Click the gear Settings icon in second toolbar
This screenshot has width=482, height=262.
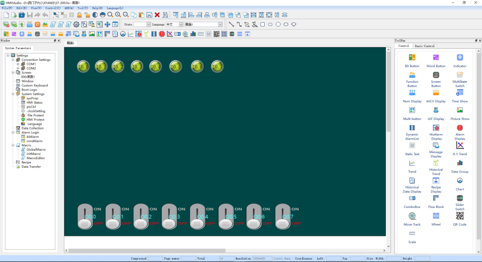point(76,24)
